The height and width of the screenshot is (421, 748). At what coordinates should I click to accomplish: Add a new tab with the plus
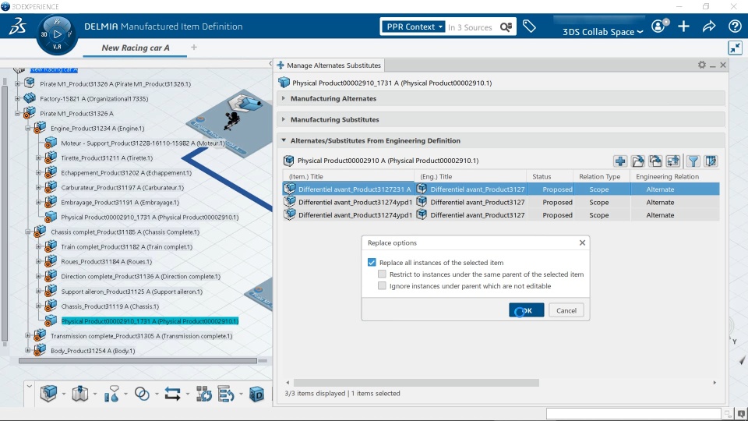click(194, 48)
